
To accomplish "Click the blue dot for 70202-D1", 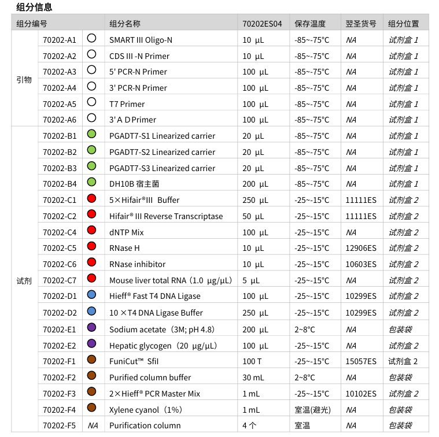I will pyautogui.click(x=91, y=295).
